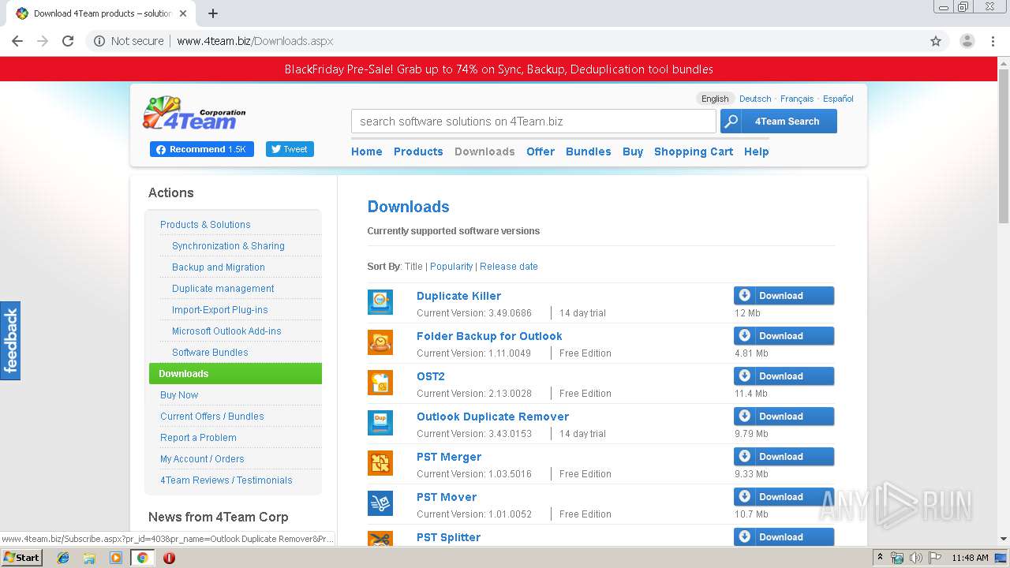Download PST Merger

tap(784, 457)
